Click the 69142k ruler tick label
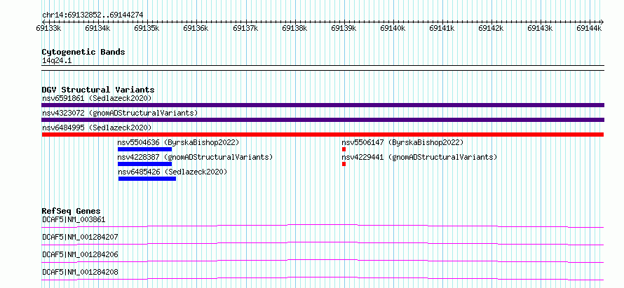624x288 pixels. (491, 28)
